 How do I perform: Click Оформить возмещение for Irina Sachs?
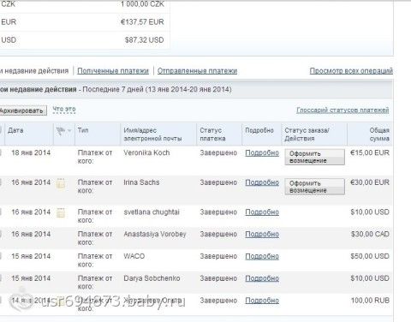314,187
